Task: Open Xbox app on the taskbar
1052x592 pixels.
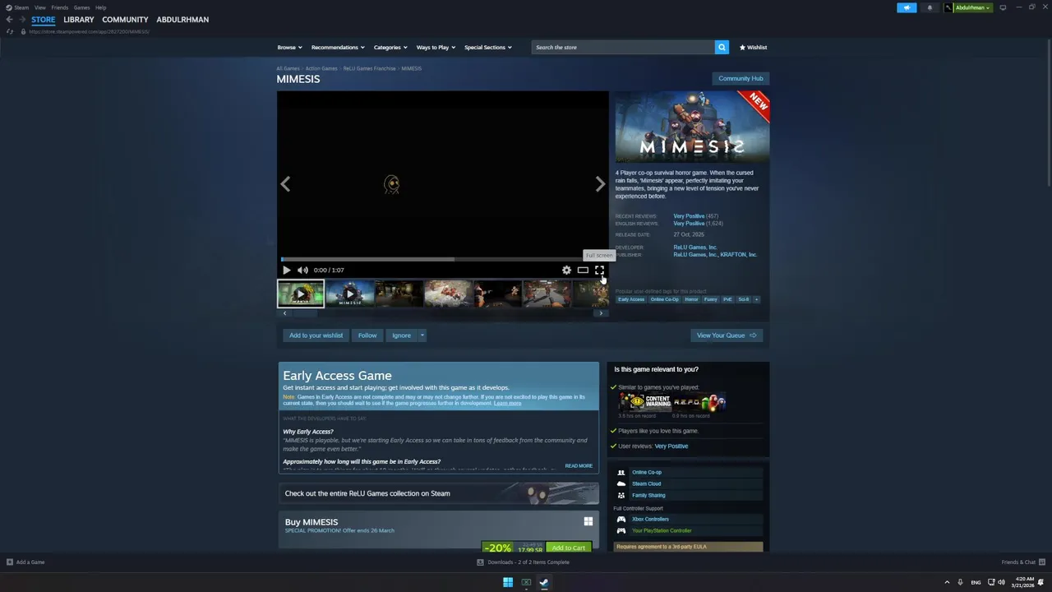Action: pos(526,582)
